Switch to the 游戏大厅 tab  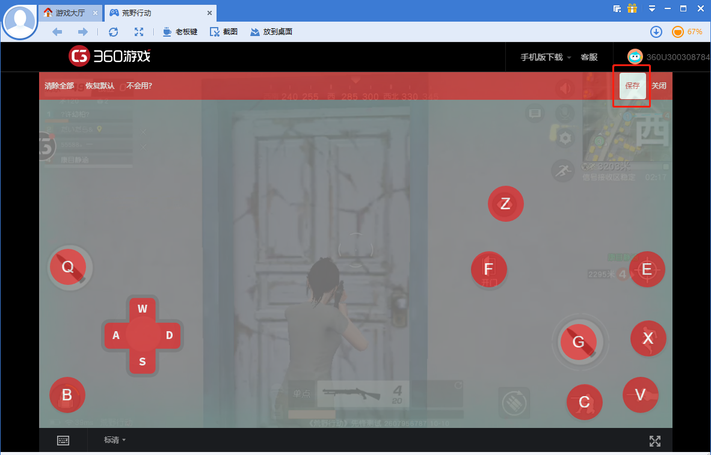[70, 13]
